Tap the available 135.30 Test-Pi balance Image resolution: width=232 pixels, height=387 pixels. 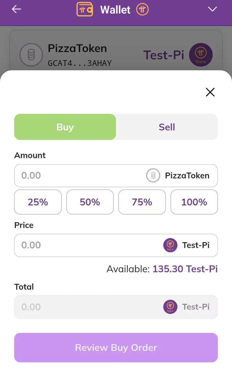tap(185, 269)
